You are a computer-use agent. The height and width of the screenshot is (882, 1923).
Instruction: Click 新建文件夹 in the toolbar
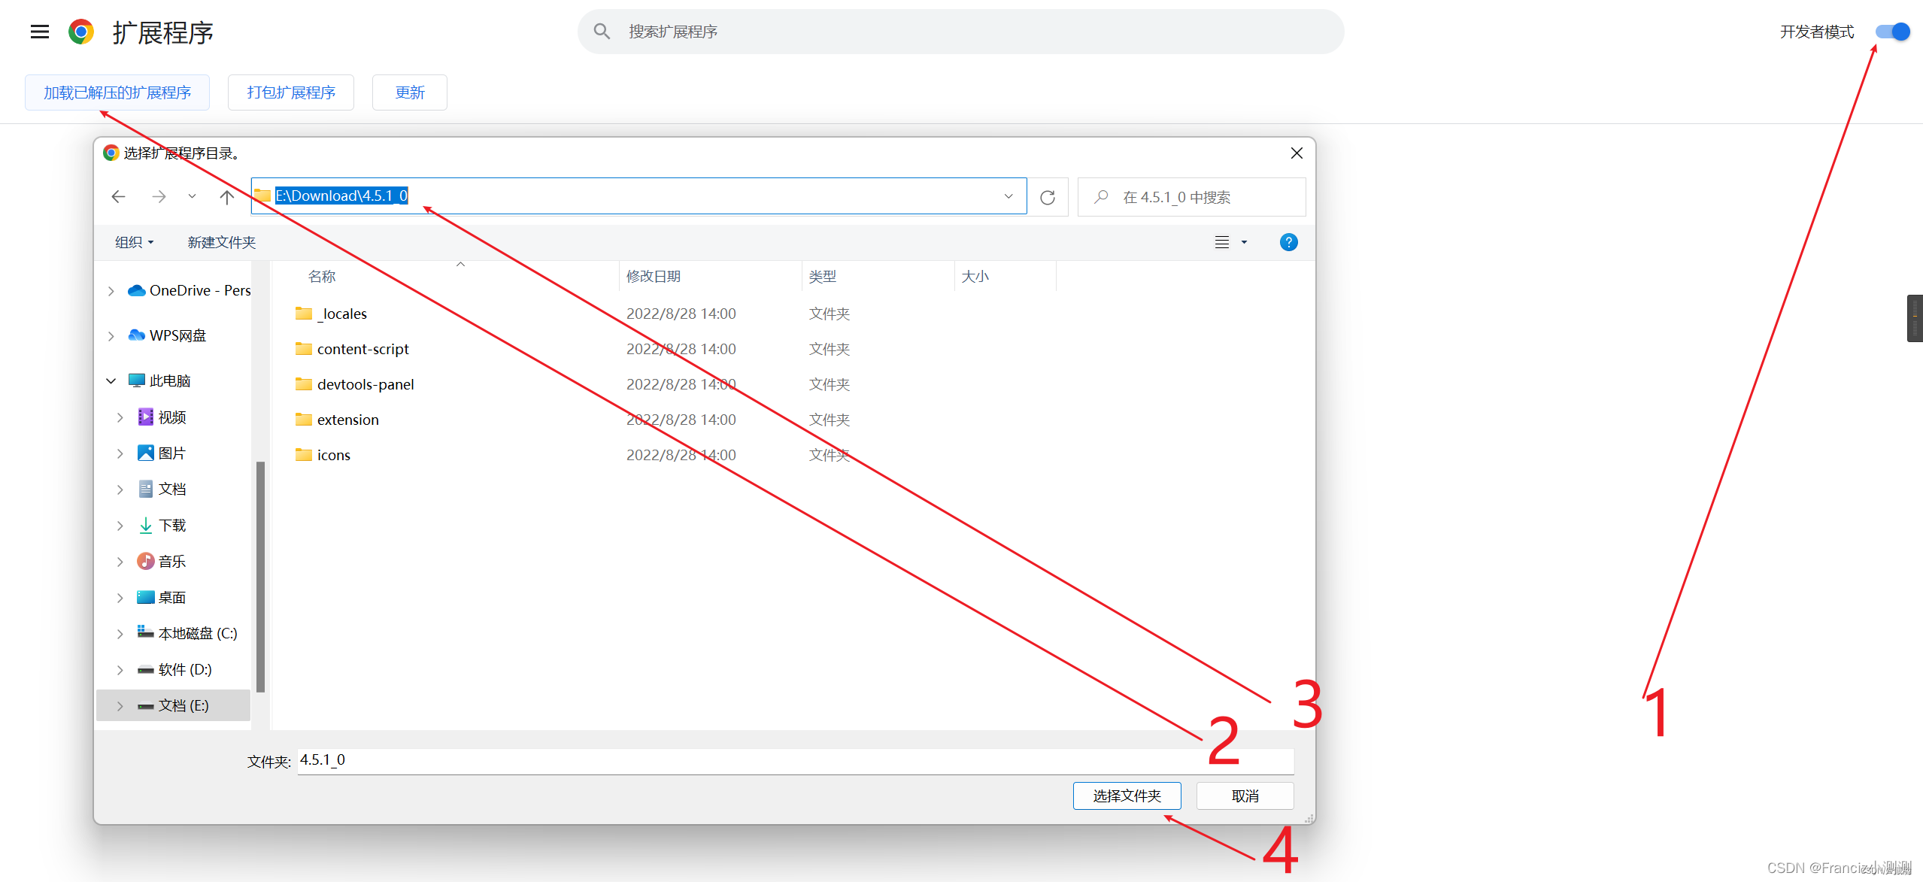coord(221,242)
